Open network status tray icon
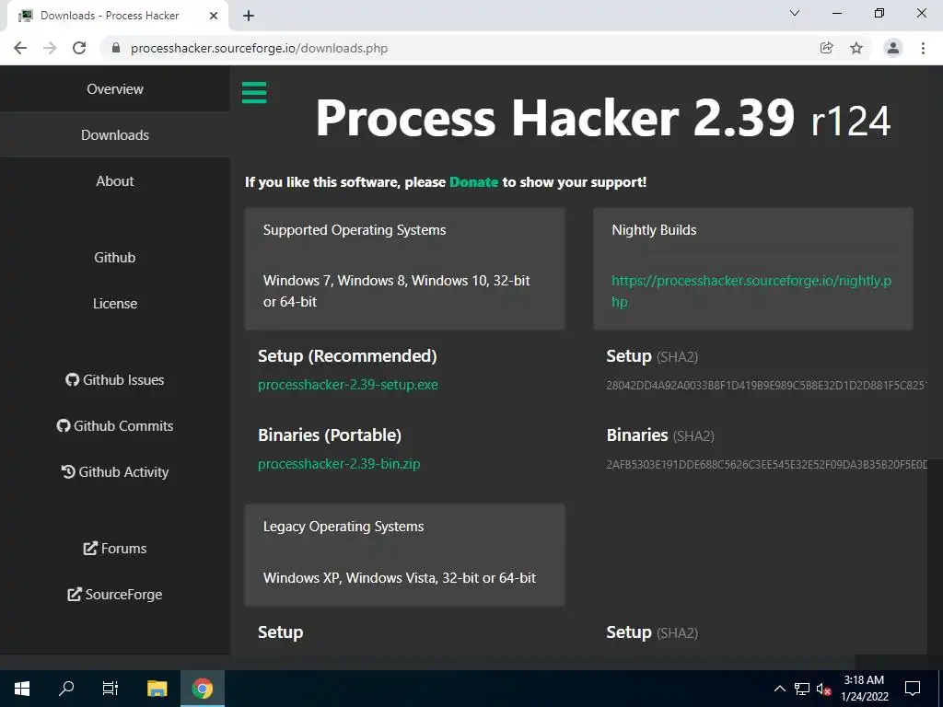Screen dimensions: 943x707 [802, 689]
